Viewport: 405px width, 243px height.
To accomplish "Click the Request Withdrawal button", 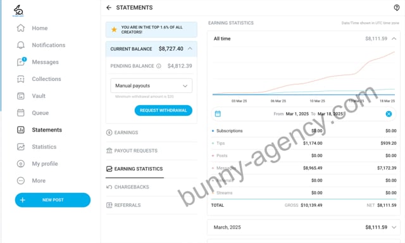I will point(163,110).
